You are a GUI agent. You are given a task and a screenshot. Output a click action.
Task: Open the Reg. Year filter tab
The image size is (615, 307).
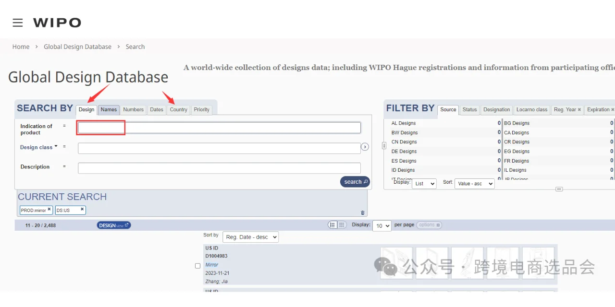[565, 110]
